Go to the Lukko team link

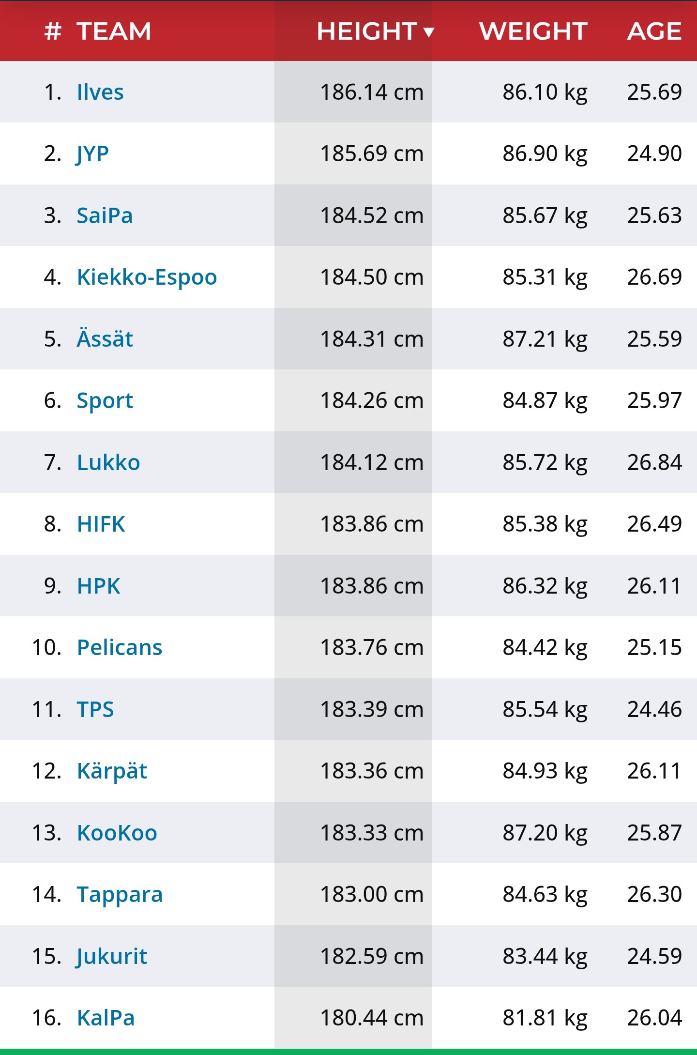click(x=108, y=462)
